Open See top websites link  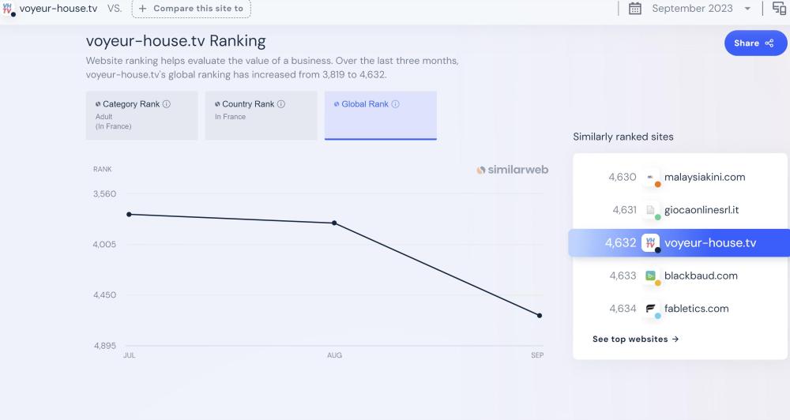(635, 339)
